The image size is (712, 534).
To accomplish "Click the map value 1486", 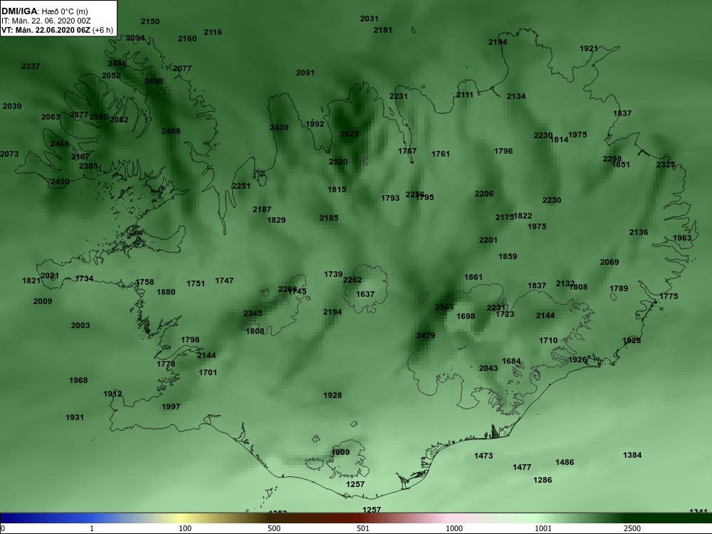I will click(x=565, y=462).
